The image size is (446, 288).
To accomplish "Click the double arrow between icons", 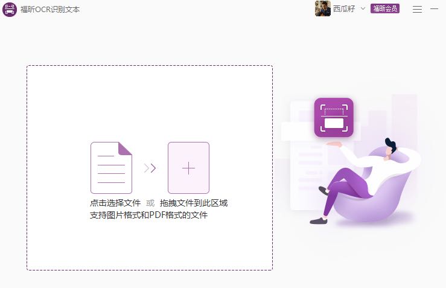I will click(150, 168).
